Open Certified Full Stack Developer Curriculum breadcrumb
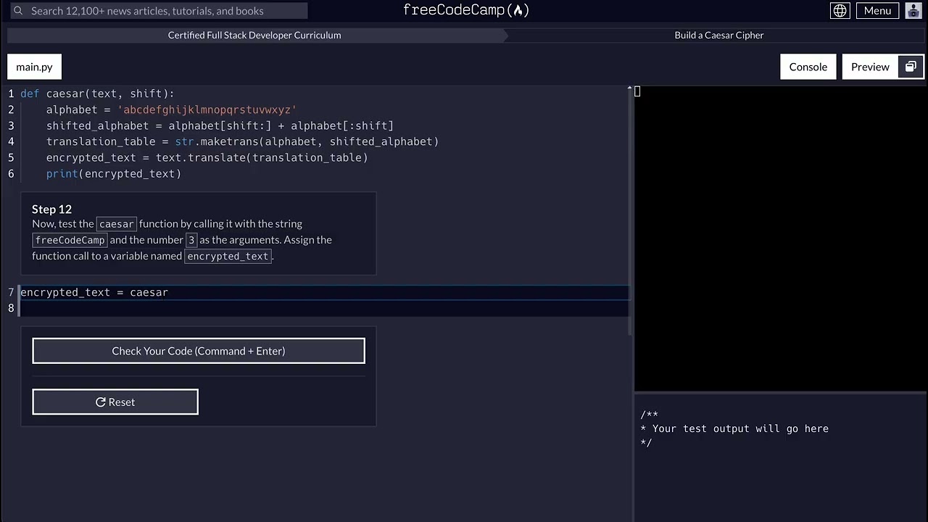The image size is (928, 522). (254, 35)
